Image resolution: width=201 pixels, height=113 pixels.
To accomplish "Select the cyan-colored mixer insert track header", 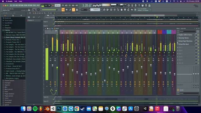I will coord(169,32).
